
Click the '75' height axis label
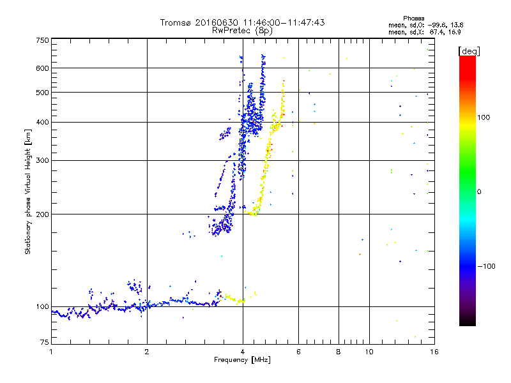[44, 342]
